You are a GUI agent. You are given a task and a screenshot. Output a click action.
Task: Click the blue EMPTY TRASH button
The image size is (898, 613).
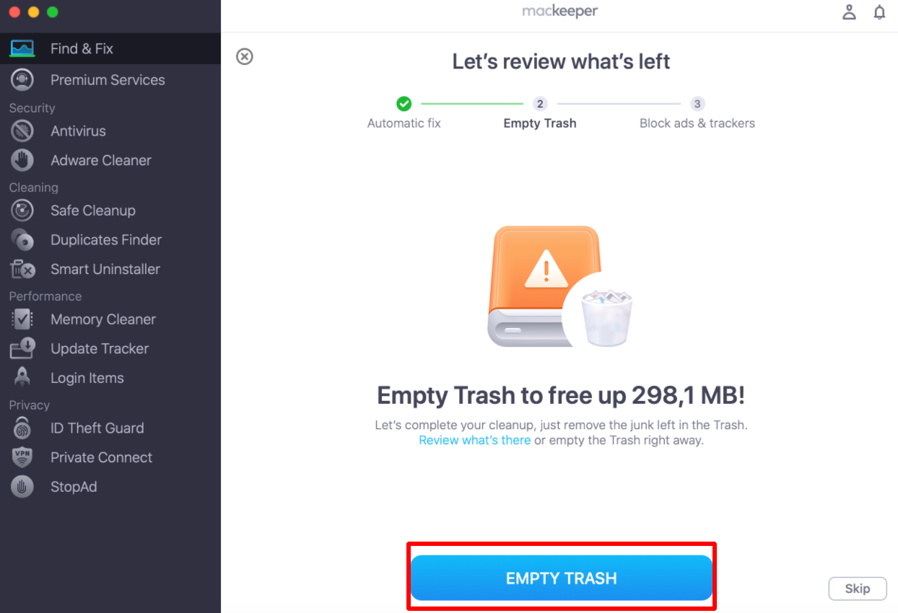(562, 578)
